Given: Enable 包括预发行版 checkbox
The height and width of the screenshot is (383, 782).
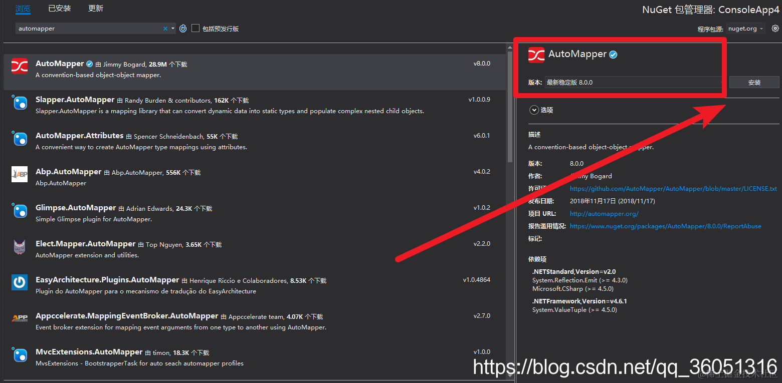Looking at the screenshot, I should click(195, 29).
